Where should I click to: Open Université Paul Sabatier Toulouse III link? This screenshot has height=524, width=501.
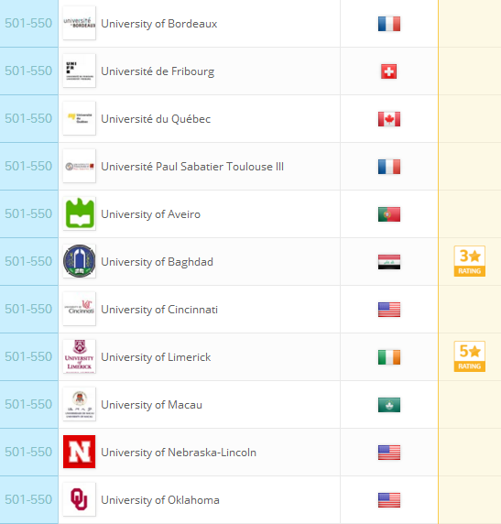tap(192, 167)
